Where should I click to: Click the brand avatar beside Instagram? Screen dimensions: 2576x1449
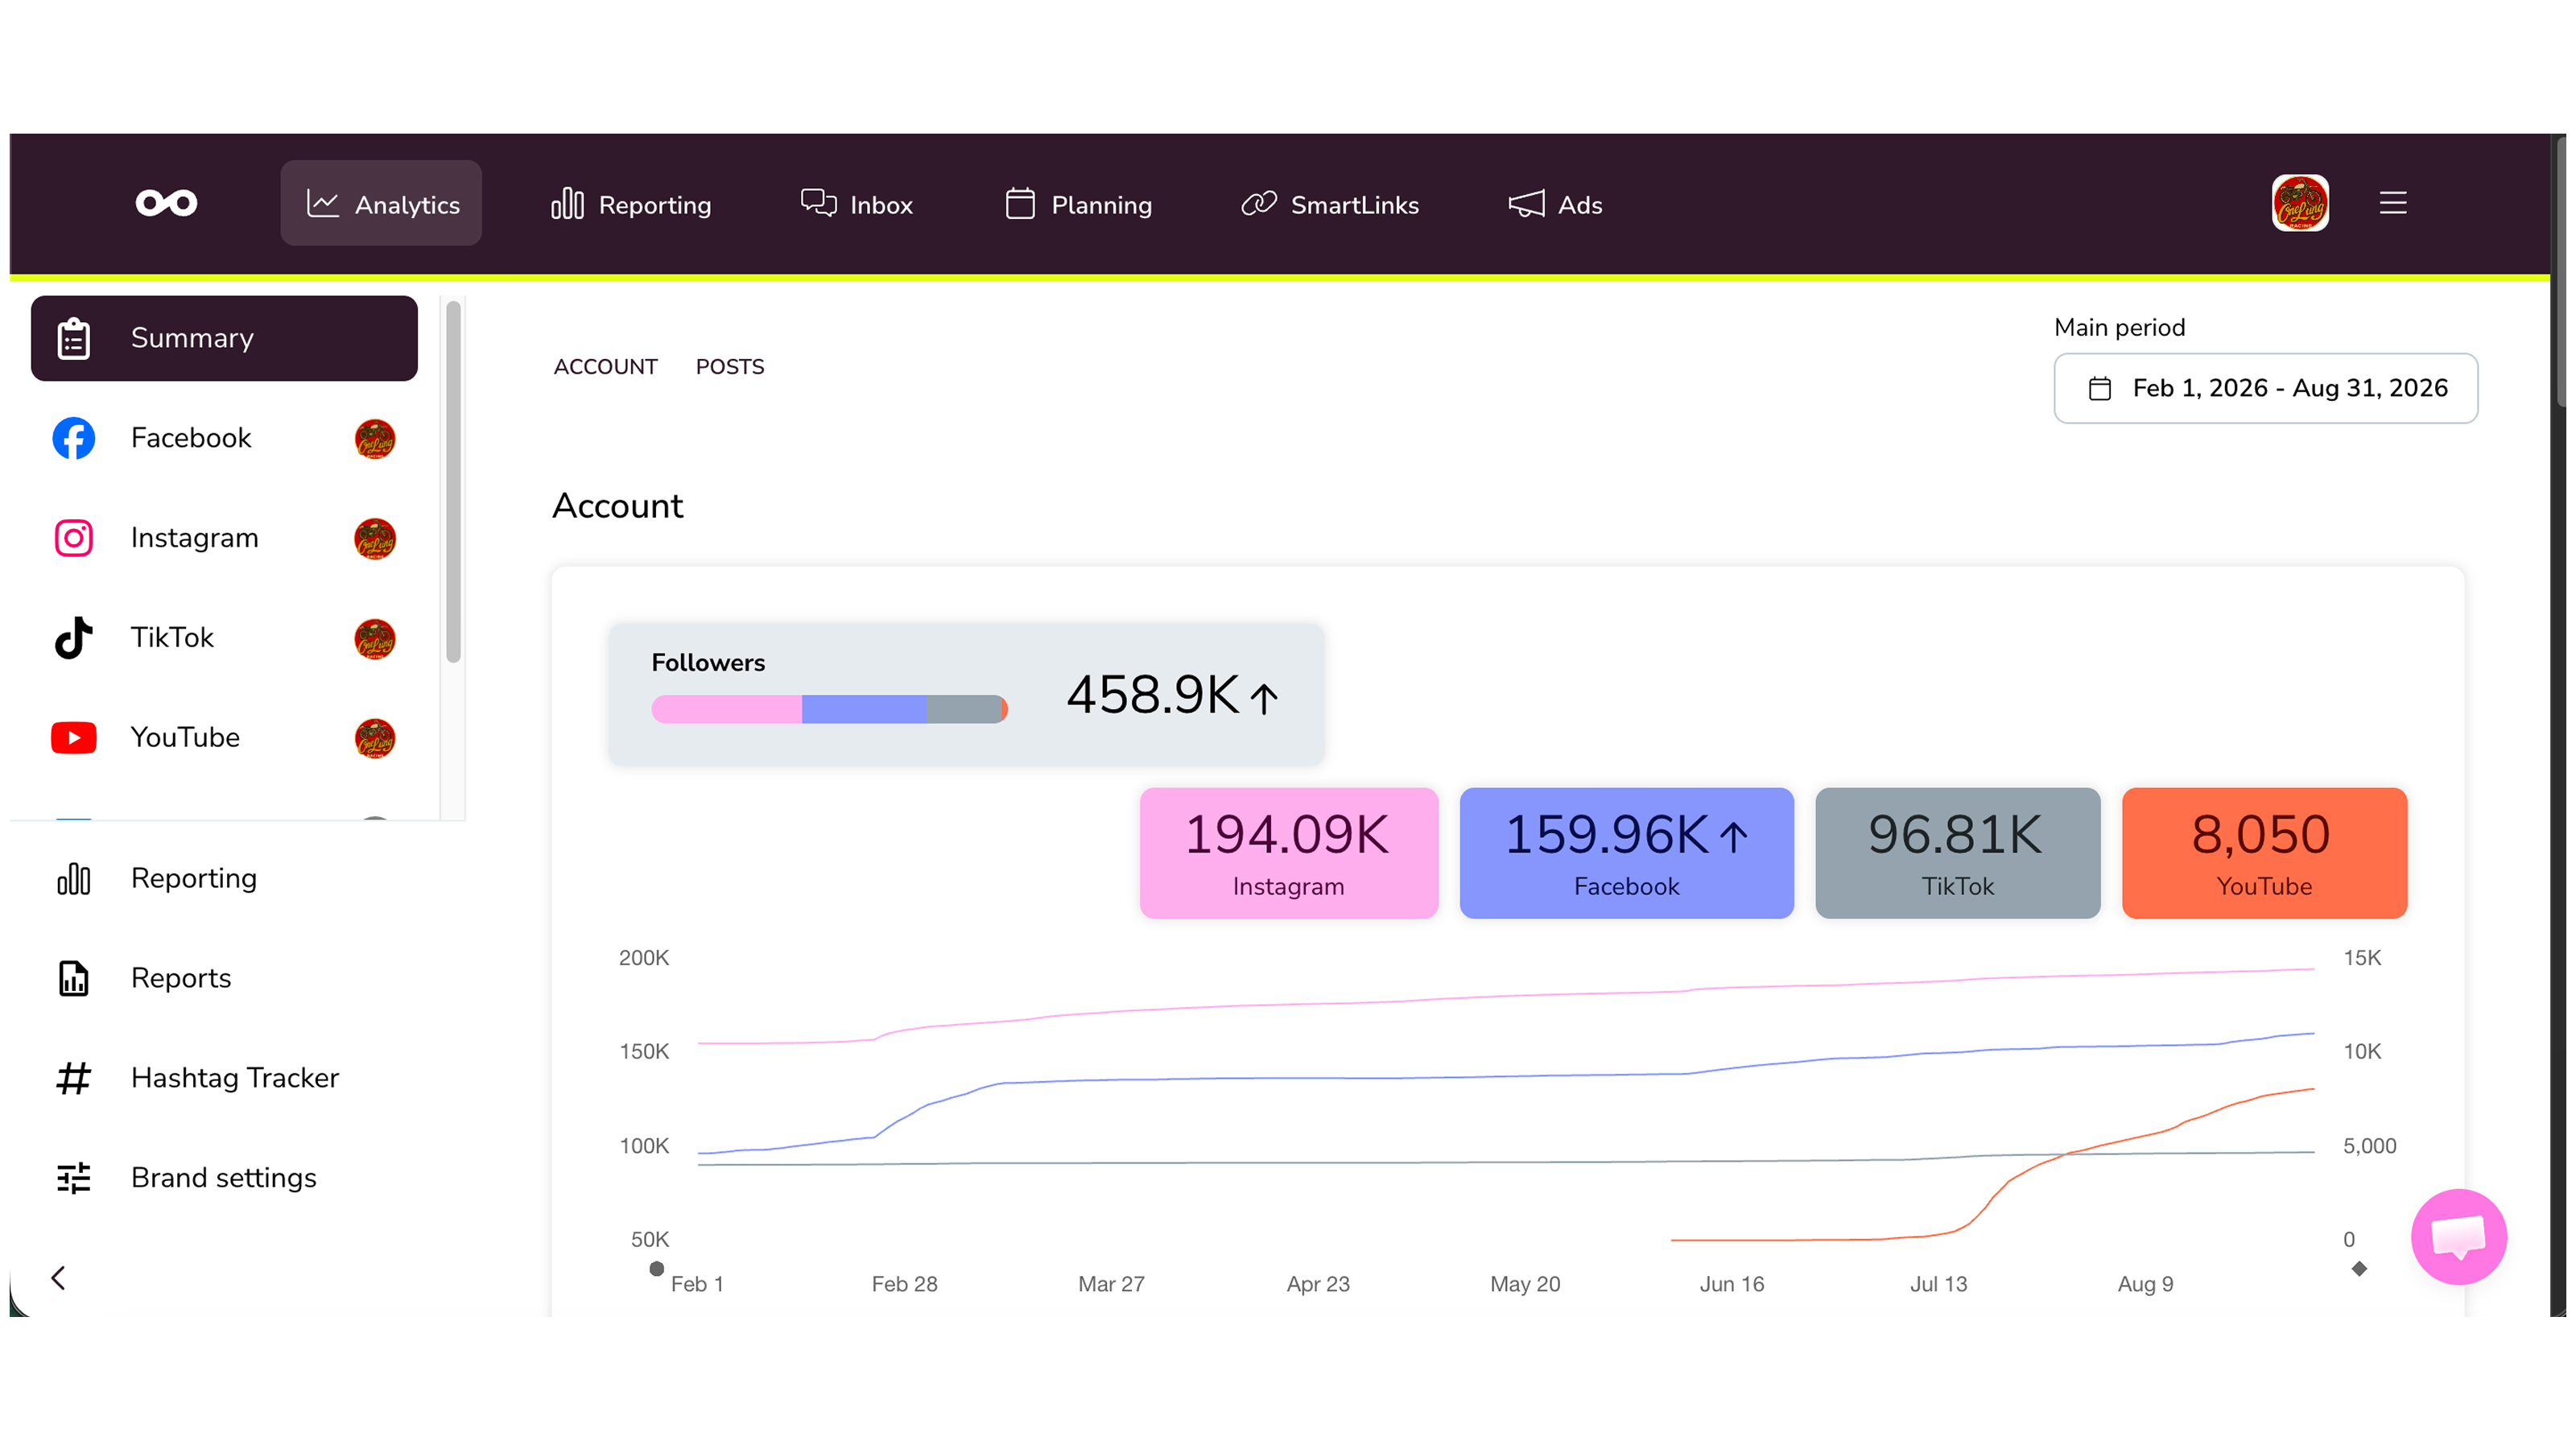(375, 539)
